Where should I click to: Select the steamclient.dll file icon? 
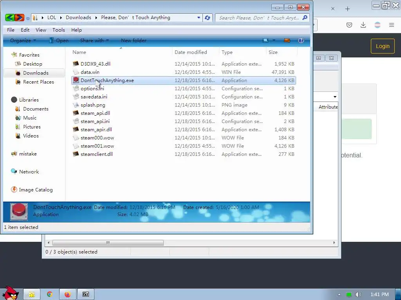pos(76,154)
